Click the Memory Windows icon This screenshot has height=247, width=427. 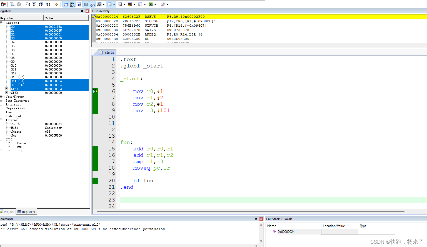pyautogui.click(x=109, y=4)
